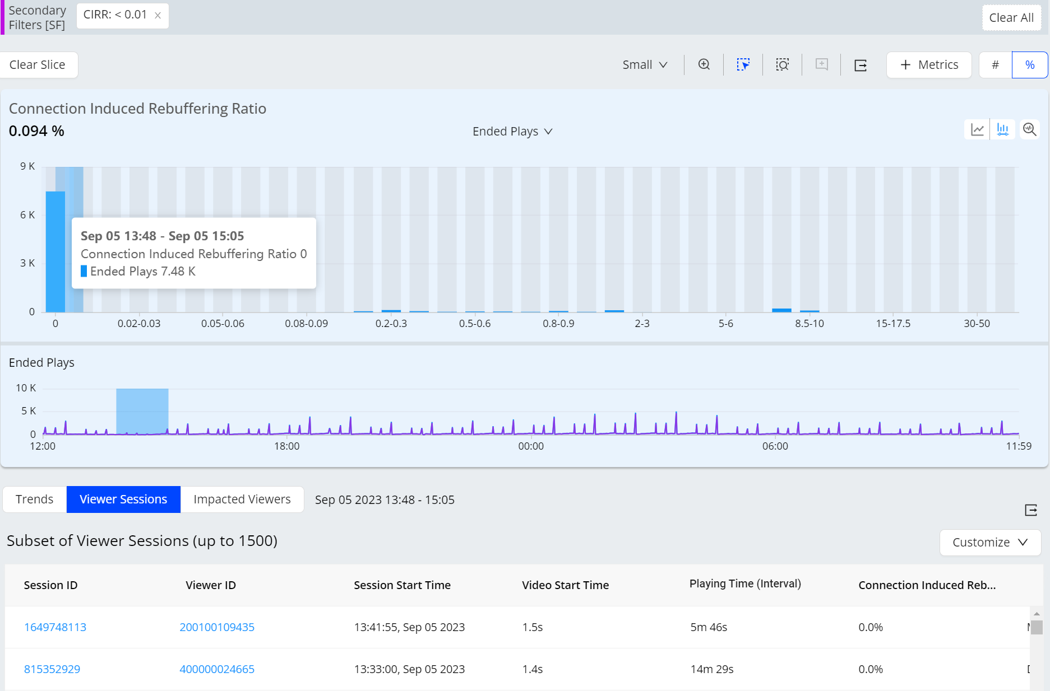Click the dashed-box magnifier zoom tool
This screenshot has height=691, width=1050.
(782, 65)
